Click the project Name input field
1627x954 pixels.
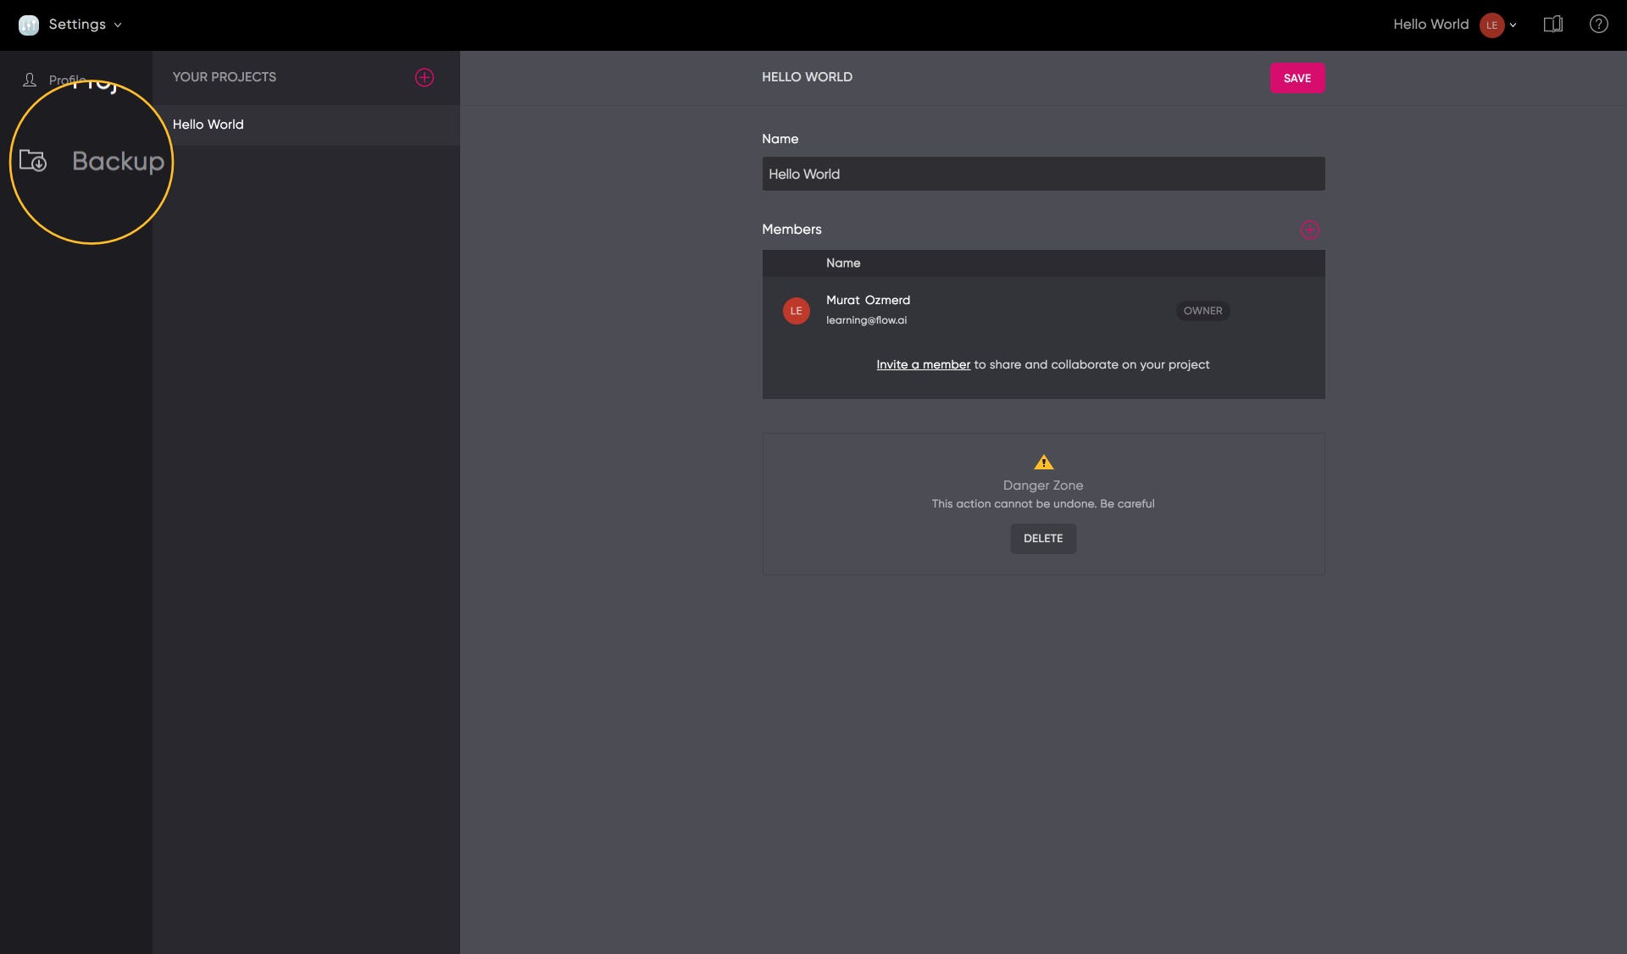[1042, 174]
